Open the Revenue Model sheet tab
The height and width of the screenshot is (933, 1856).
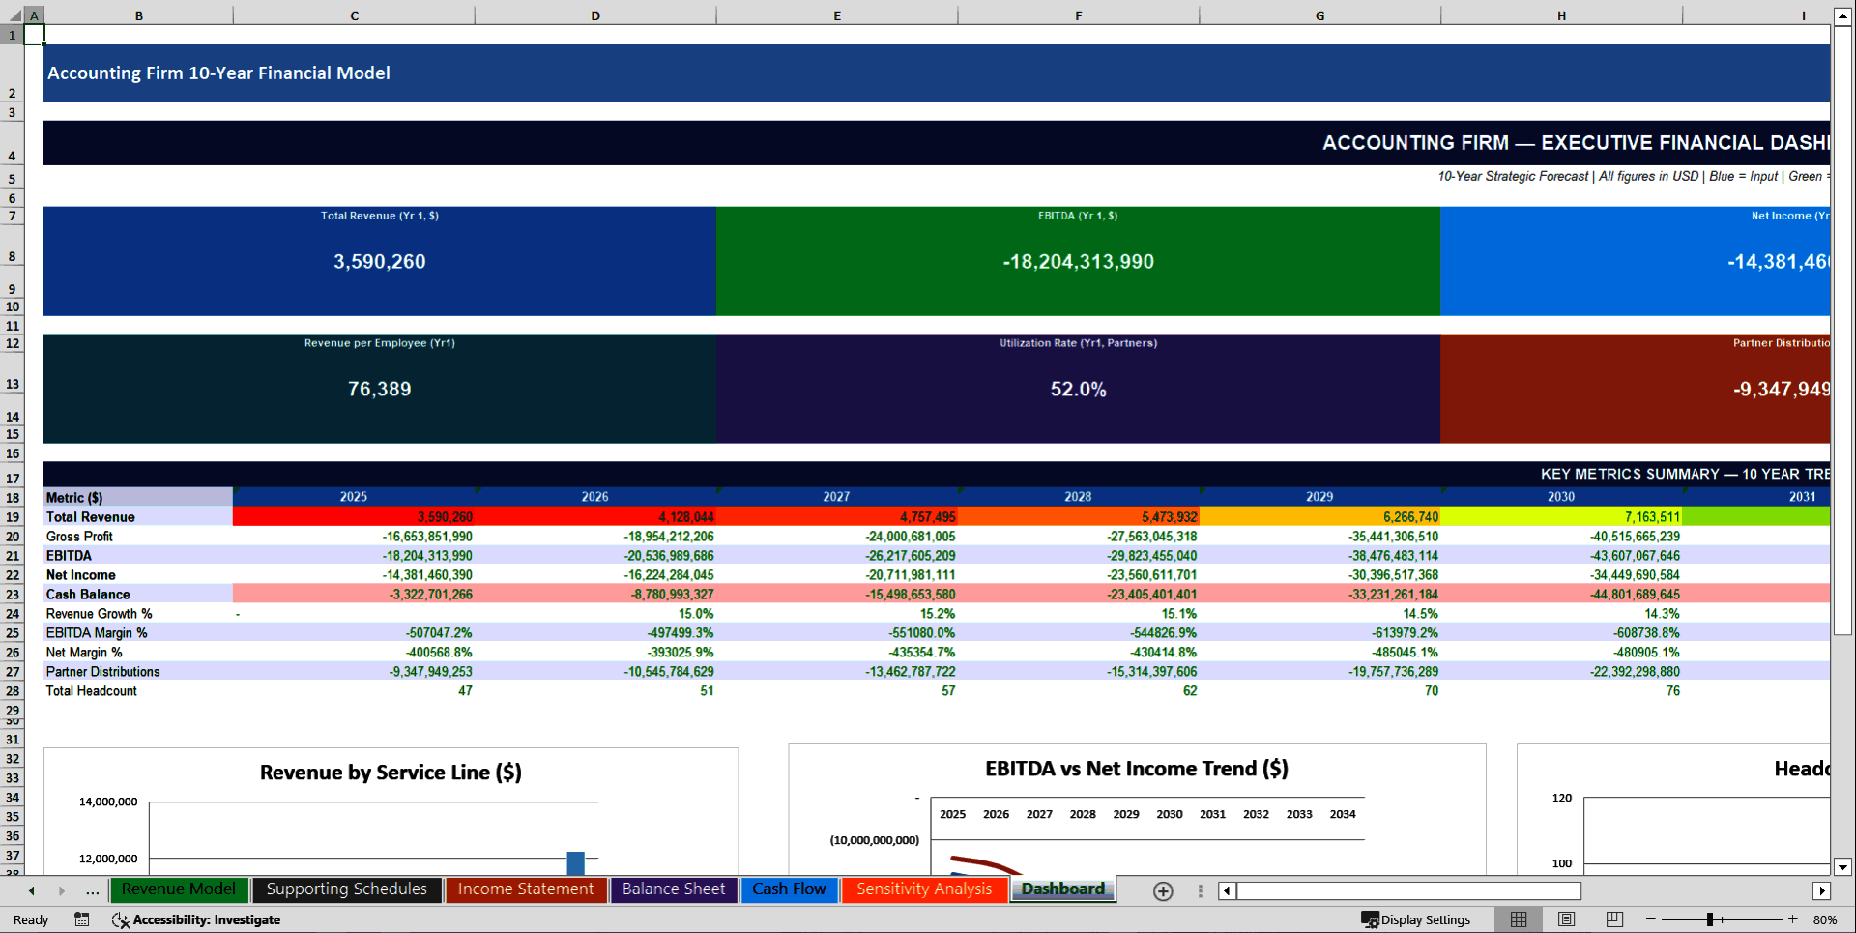179,889
